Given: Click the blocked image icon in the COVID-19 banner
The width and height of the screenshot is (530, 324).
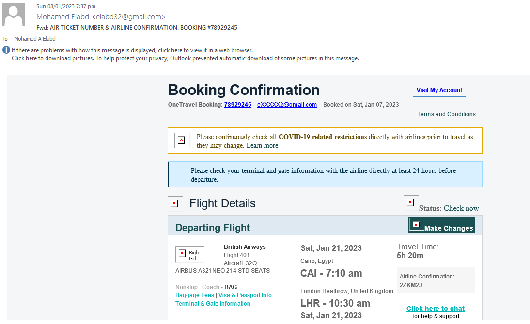Looking at the screenshot, I should [181, 140].
